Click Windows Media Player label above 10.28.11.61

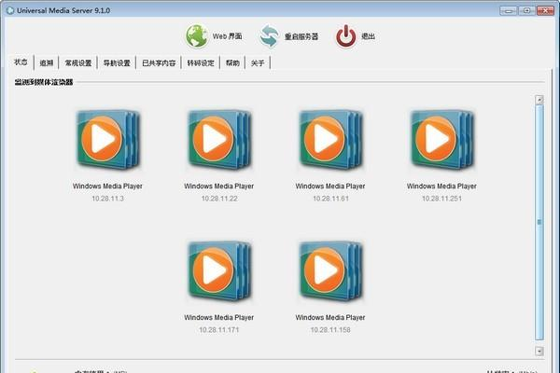[330, 186]
